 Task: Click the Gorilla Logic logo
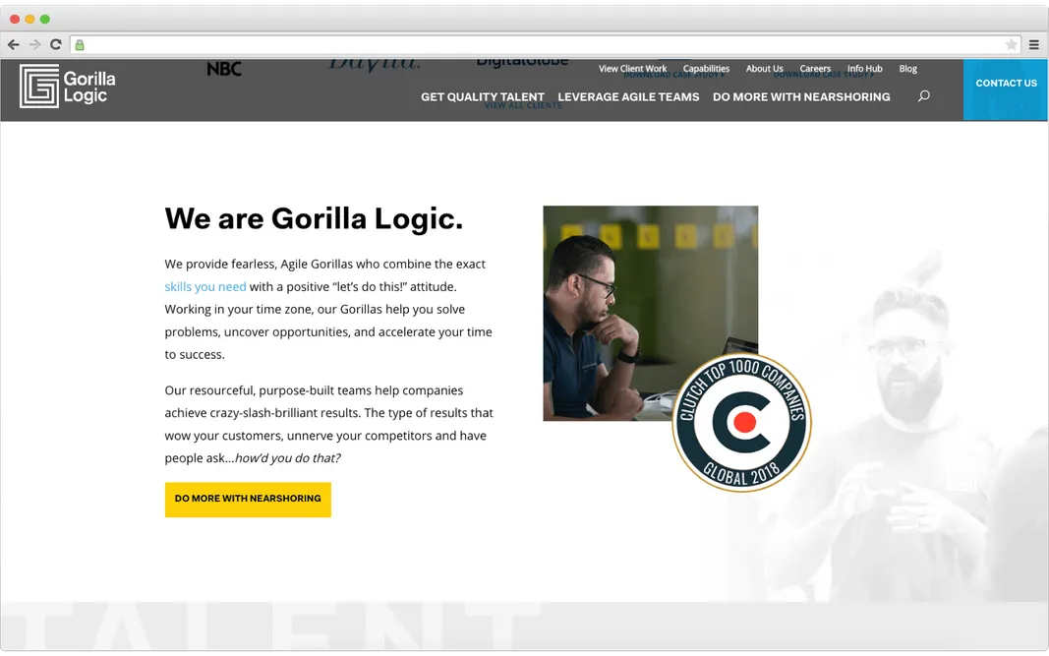(68, 87)
